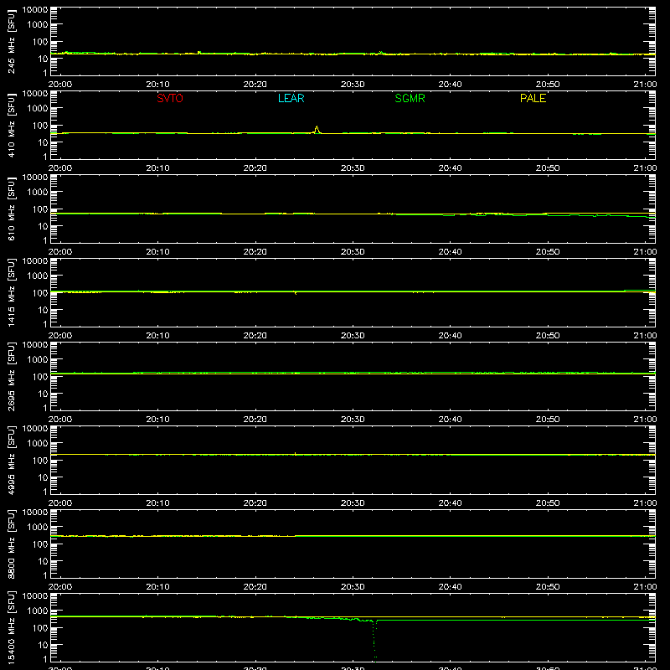Select the 2695 MHz [SFU] axis title
This screenshot has height=670, width=670.
pyautogui.click(x=11, y=376)
